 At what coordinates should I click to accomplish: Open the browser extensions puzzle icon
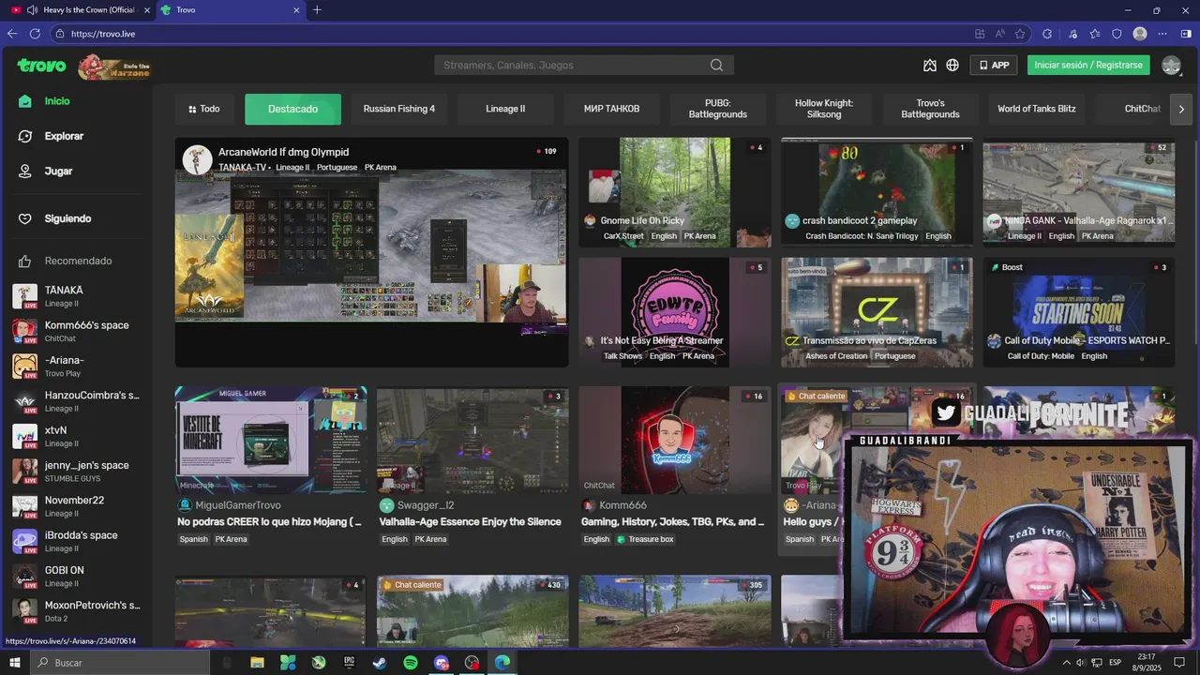click(x=1047, y=34)
